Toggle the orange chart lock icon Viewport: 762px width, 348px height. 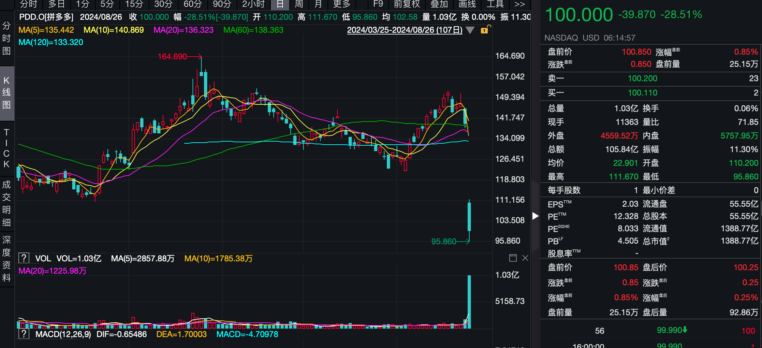[x=485, y=29]
